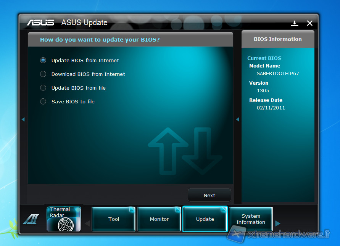340x246 pixels.
Task: Click the arrow on the window's left edge
Action: tap(23, 119)
